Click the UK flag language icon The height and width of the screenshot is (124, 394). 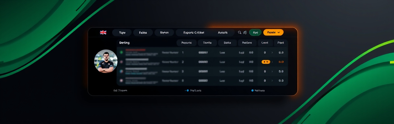tap(103, 33)
